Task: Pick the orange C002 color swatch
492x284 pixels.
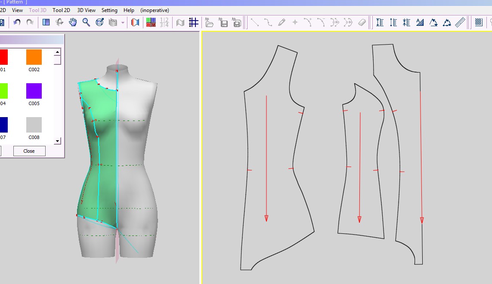Action: point(34,57)
